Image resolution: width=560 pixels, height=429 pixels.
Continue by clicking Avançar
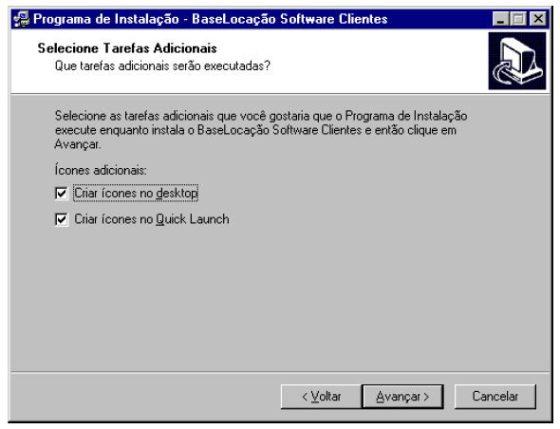coord(402,397)
